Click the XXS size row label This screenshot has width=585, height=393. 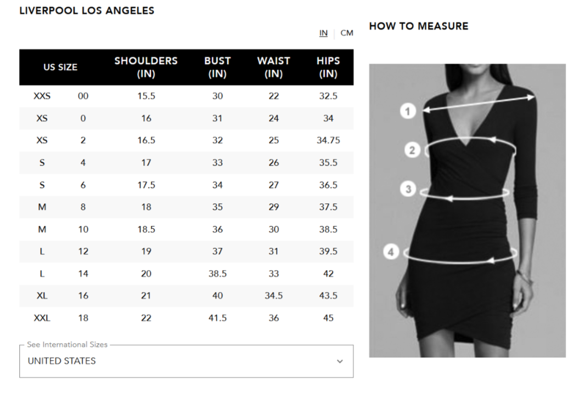(42, 96)
